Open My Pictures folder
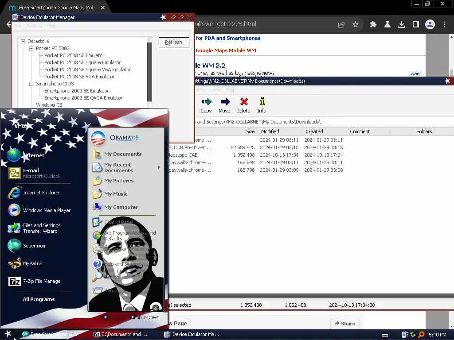 click(x=113, y=181)
